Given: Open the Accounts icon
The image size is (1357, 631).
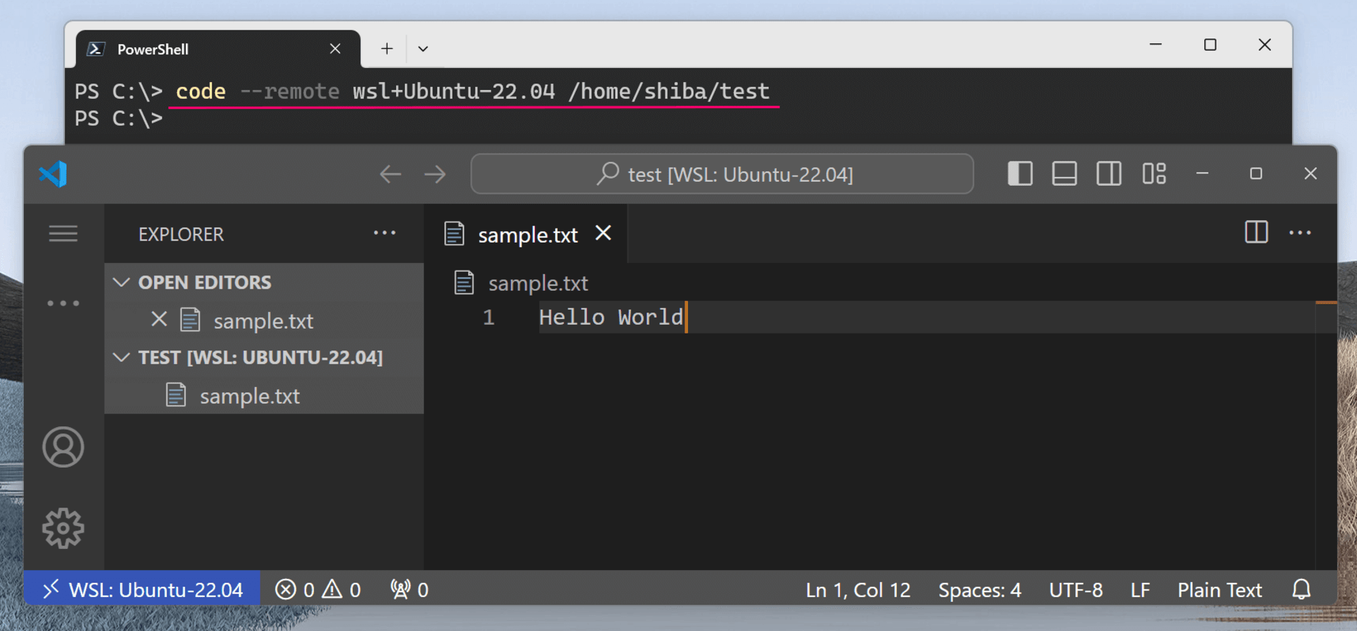Looking at the screenshot, I should point(63,447).
